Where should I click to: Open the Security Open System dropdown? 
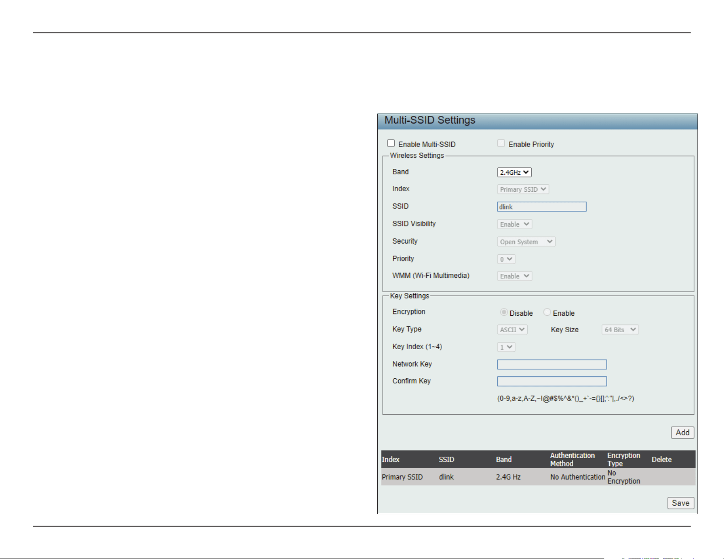(x=526, y=242)
